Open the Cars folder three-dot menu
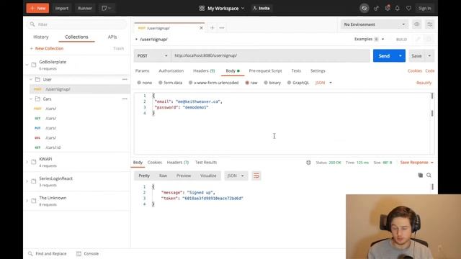This screenshot has height=259, width=461. (x=125, y=99)
